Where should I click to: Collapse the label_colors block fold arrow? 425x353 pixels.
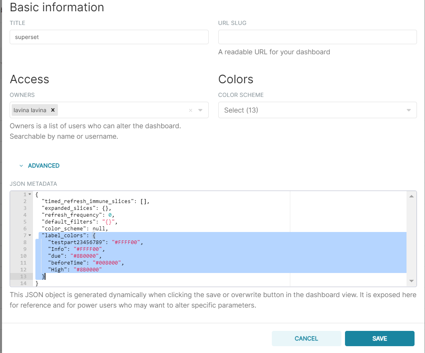(x=30, y=235)
